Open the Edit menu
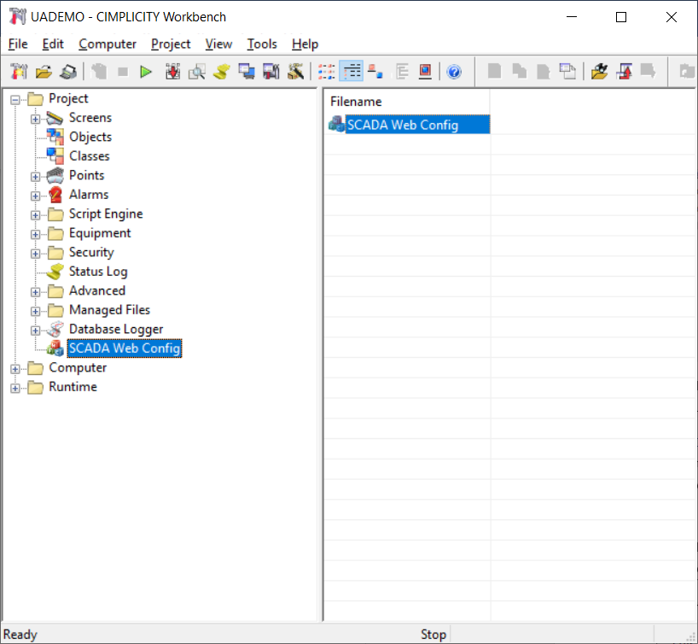Viewport: 698px width, 644px height. point(53,44)
